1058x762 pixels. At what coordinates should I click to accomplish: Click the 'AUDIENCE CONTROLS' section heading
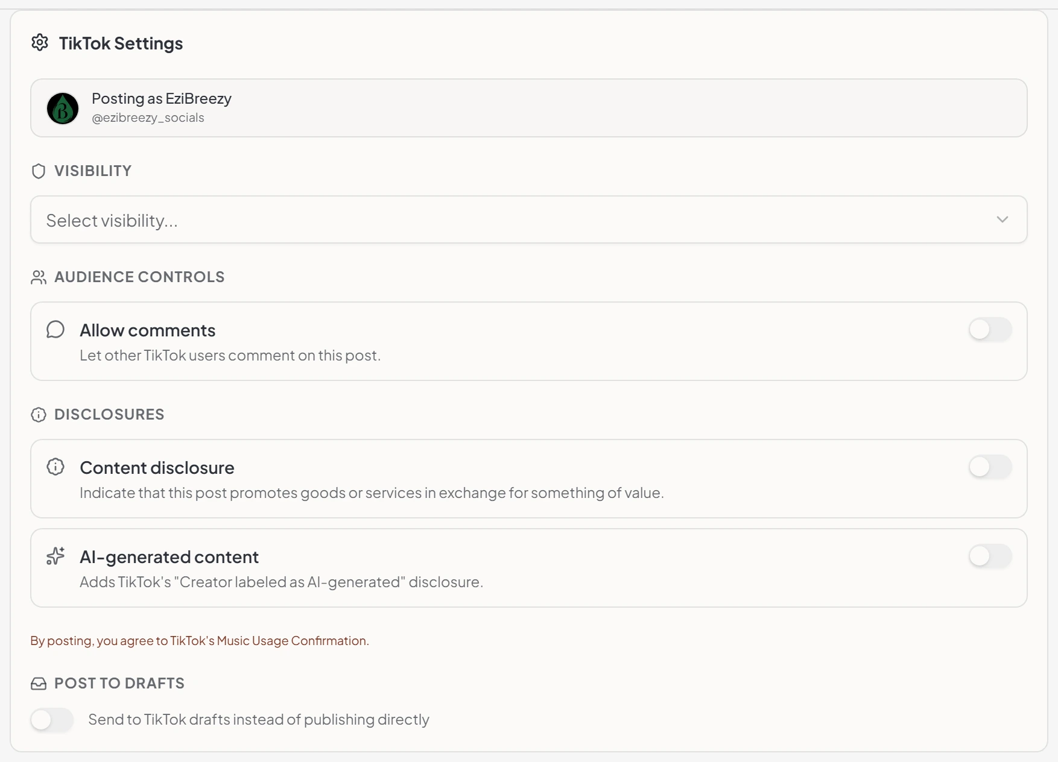(139, 277)
